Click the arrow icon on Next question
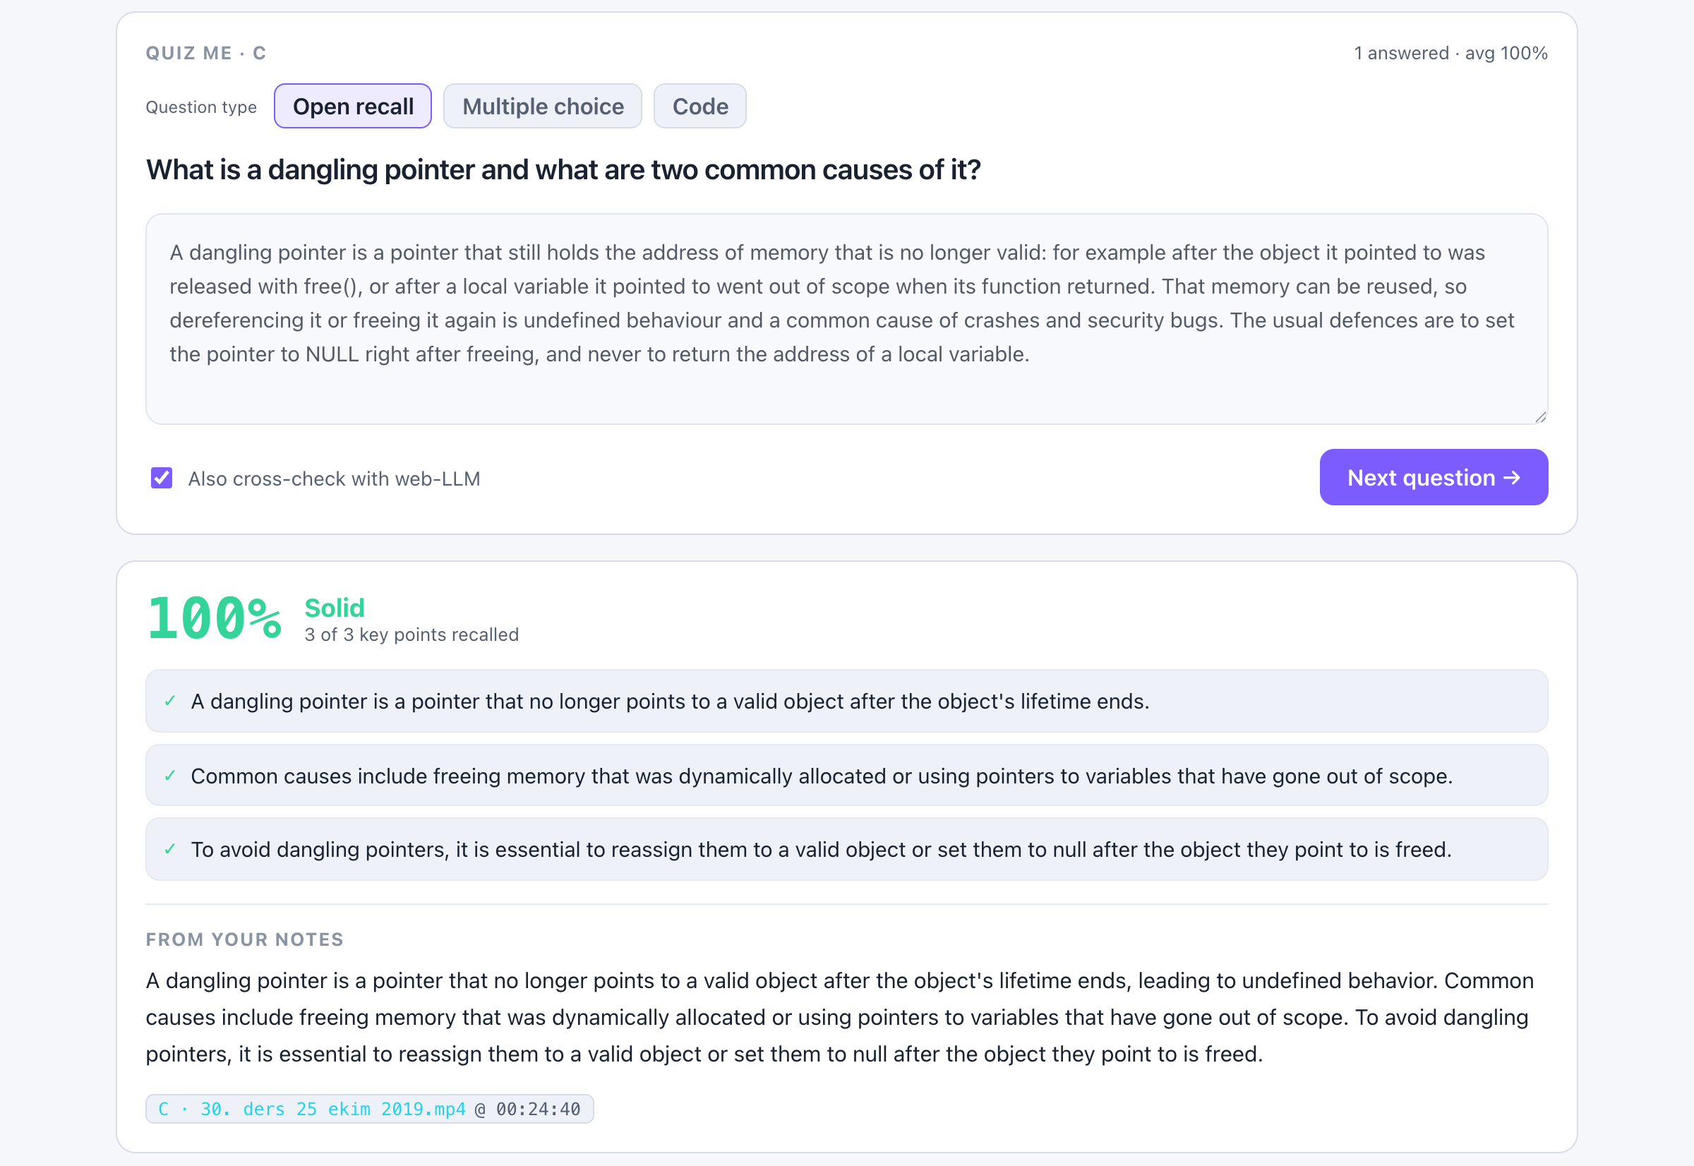 (x=1512, y=478)
